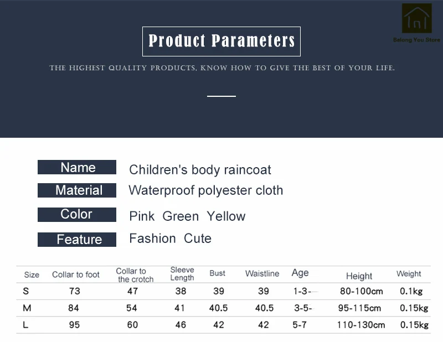This screenshot has height=342, width=443.
Task: Click the Waterproof polyester cloth text
Action: (205, 190)
